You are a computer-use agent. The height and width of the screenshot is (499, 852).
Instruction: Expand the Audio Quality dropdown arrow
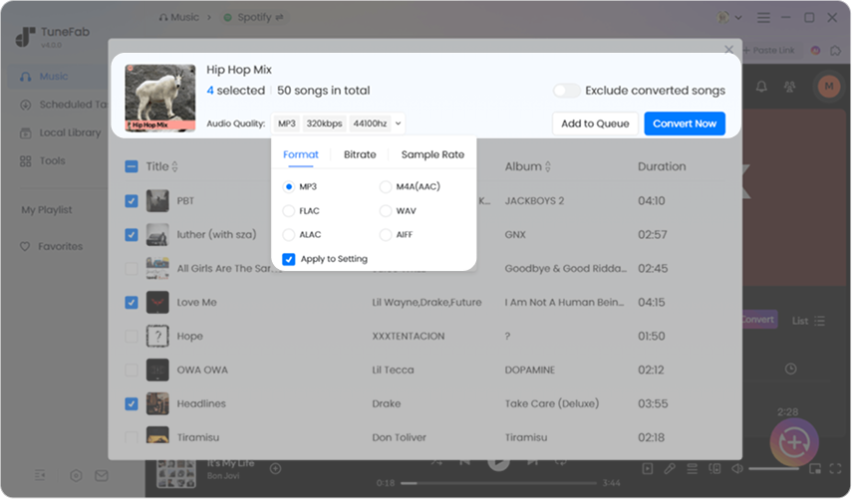(x=398, y=124)
